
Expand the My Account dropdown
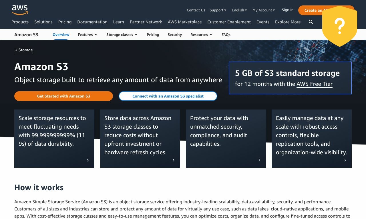coord(264,10)
